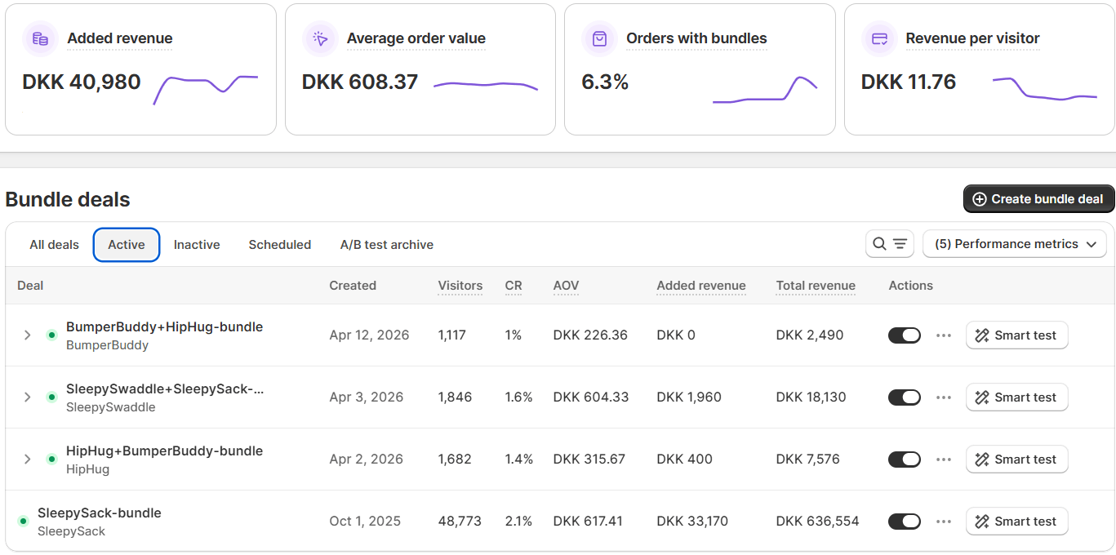1116x555 pixels.
Task: Expand the HipHug+BumperBuddy-bundle row
Action: coord(27,460)
